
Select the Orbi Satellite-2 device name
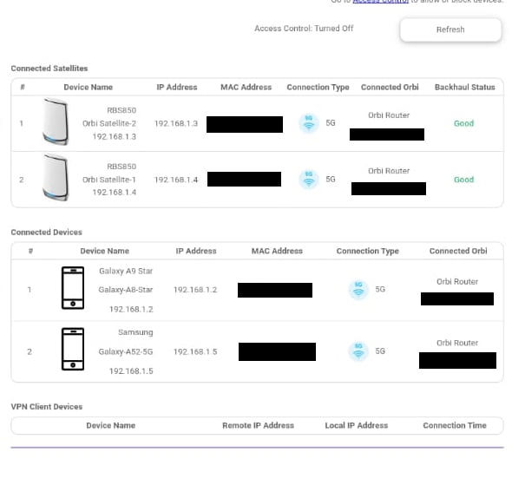[109, 123]
